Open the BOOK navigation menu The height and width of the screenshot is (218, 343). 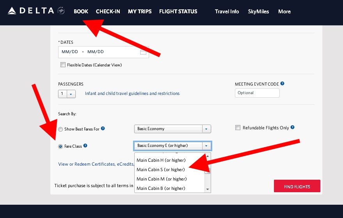pyautogui.click(x=81, y=11)
